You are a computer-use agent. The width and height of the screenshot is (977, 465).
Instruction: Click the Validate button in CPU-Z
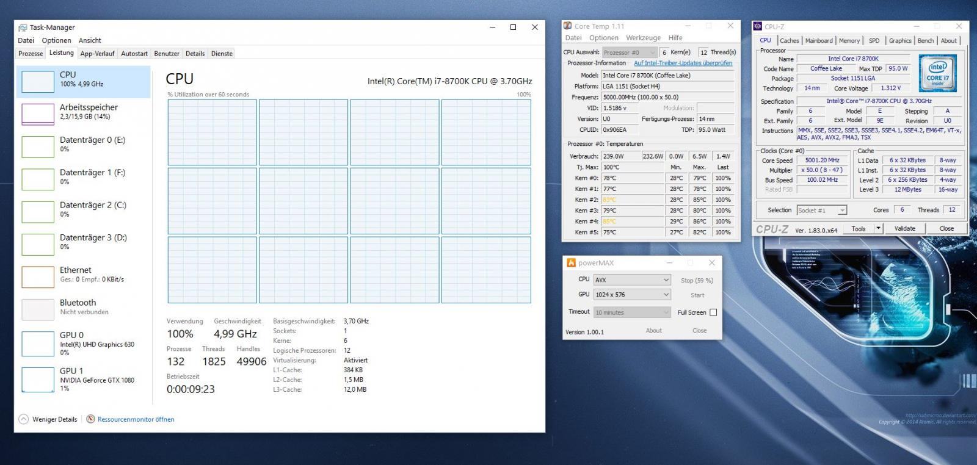point(905,229)
